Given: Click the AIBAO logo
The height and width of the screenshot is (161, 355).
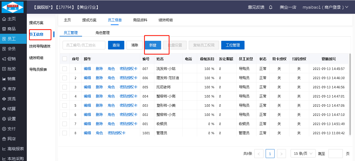Looking at the screenshot, I should 12,7.
